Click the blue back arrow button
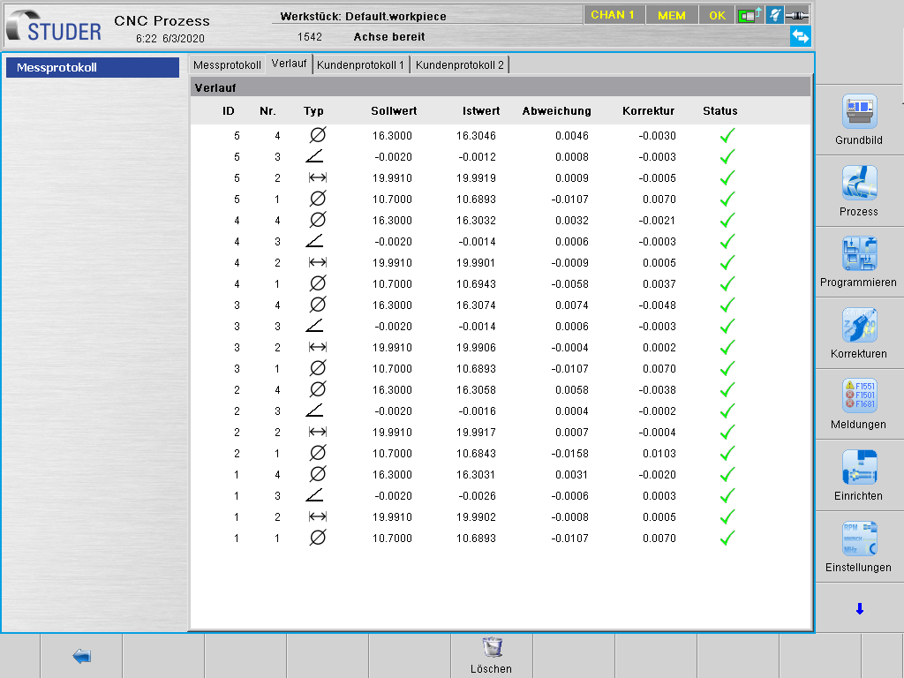Screen dimensions: 904x678 coord(81,656)
